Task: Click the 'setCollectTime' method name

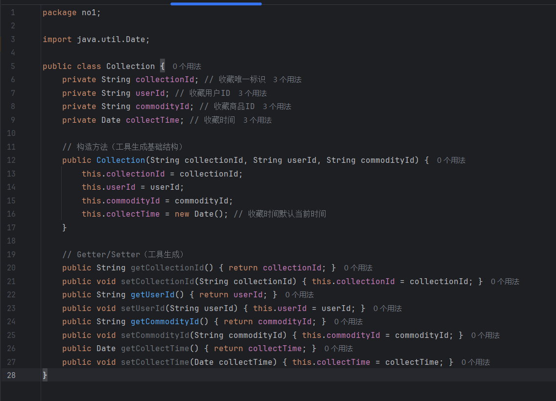Action: [155, 362]
